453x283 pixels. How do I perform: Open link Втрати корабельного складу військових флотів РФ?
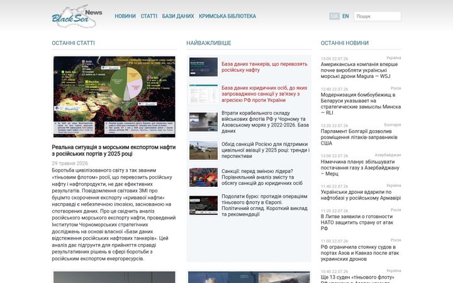pyautogui.click(x=265, y=122)
